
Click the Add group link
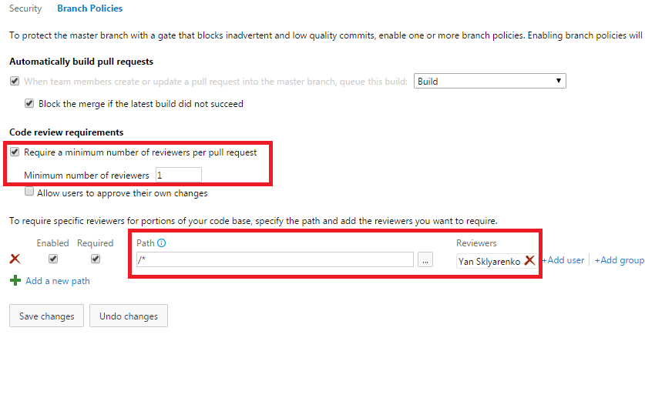(620, 260)
